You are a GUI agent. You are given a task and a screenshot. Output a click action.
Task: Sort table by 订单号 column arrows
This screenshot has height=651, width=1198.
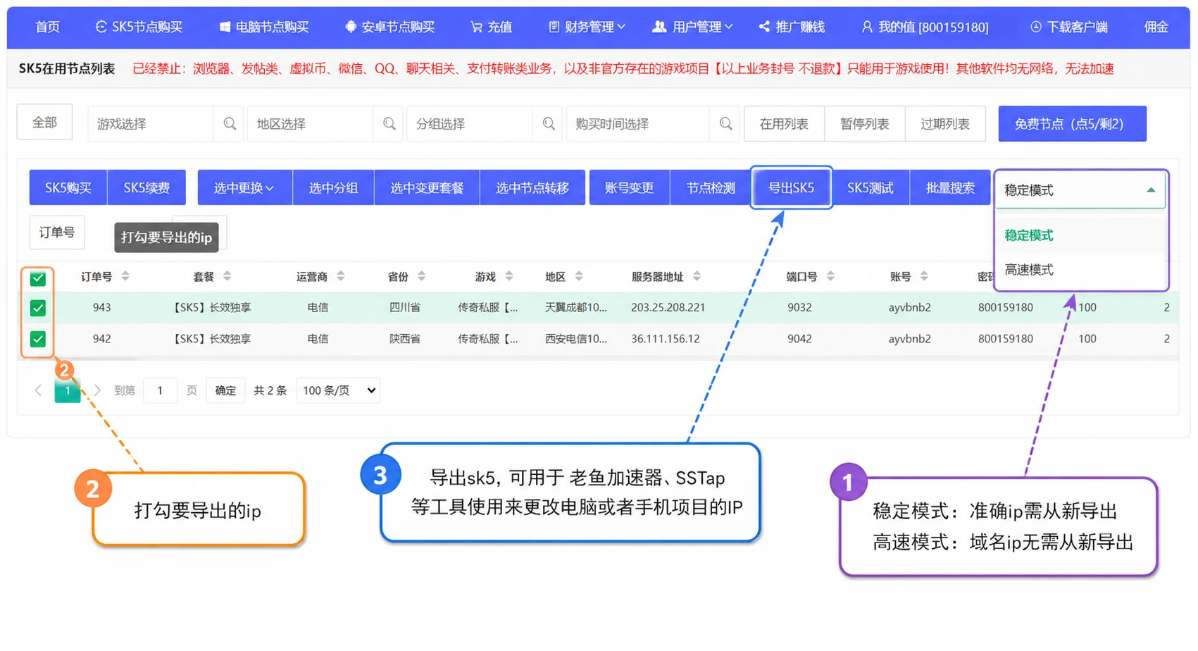click(x=125, y=276)
